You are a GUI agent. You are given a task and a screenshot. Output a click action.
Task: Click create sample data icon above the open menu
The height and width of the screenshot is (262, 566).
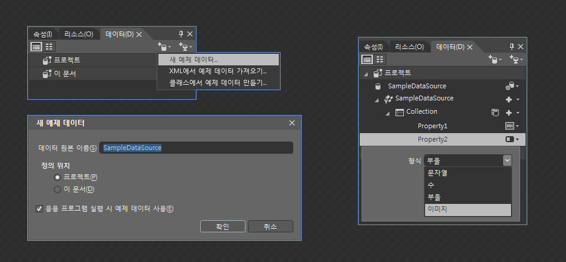pos(163,46)
